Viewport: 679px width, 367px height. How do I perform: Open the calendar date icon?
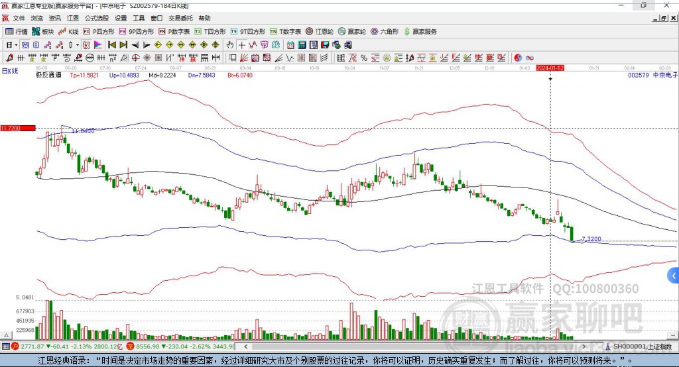290,45
